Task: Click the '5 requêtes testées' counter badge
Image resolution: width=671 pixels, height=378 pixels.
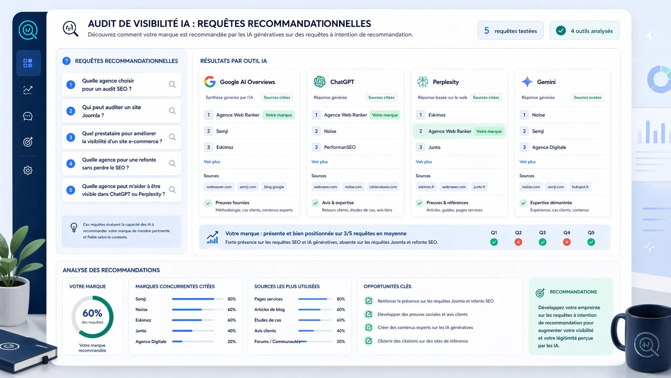Action: point(510,30)
